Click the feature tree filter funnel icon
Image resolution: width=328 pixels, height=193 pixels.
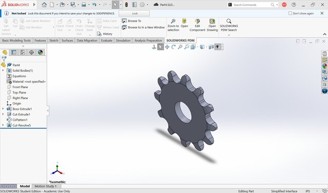point(4,59)
